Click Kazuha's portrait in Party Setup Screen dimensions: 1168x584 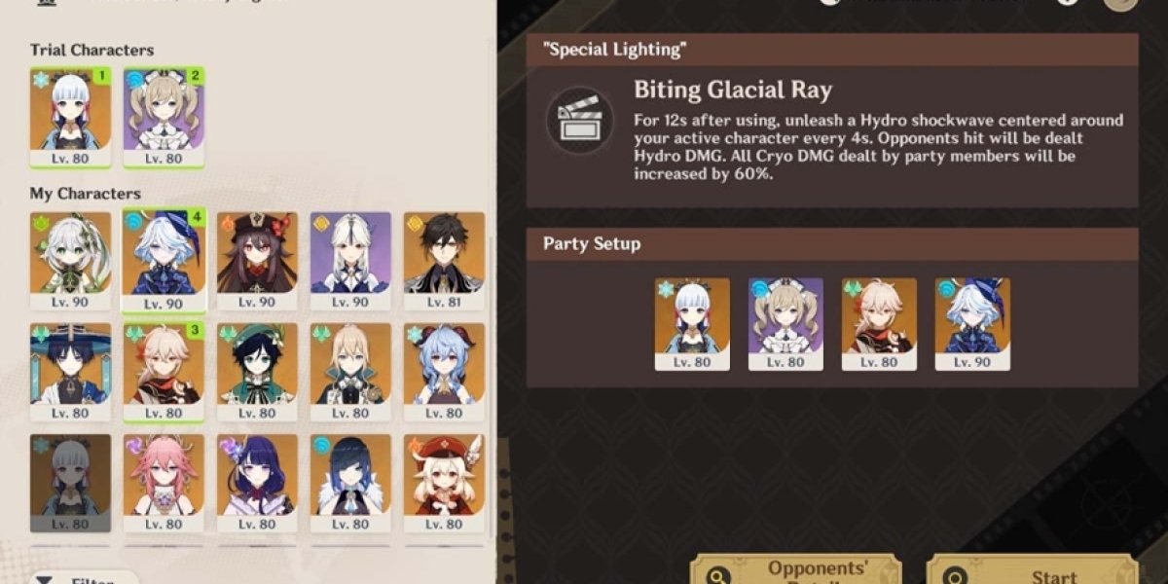(x=879, y=324)
